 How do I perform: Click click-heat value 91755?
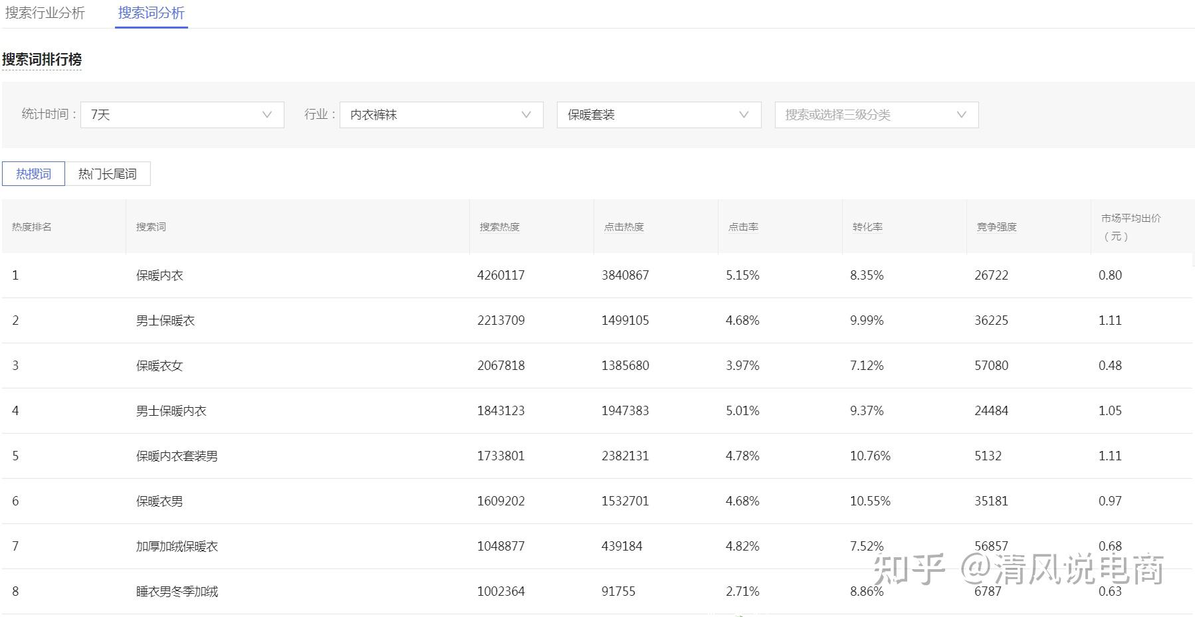pyautogui.click(x=619, y=592)
